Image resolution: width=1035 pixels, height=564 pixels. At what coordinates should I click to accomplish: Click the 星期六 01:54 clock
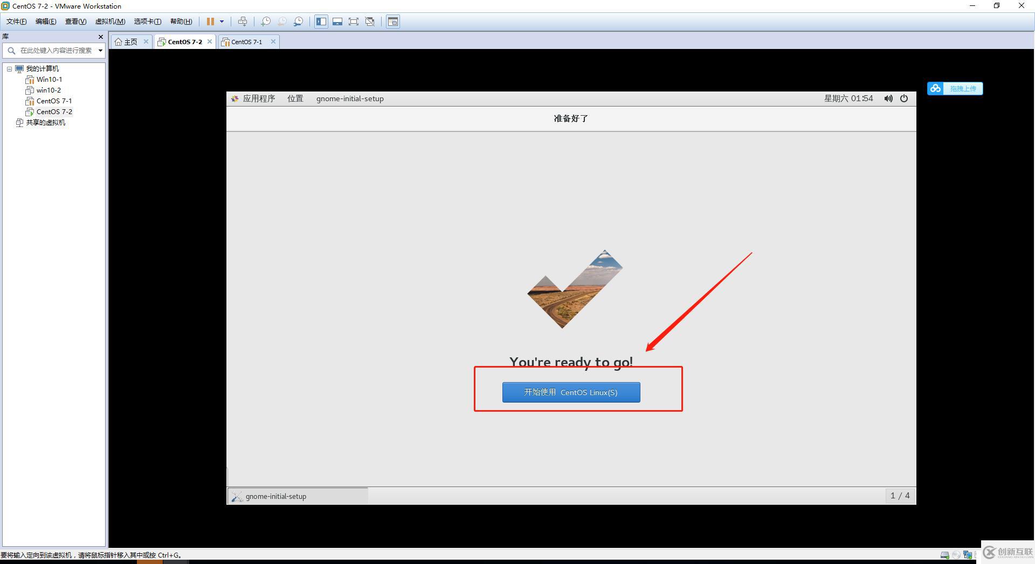[848, 98]
